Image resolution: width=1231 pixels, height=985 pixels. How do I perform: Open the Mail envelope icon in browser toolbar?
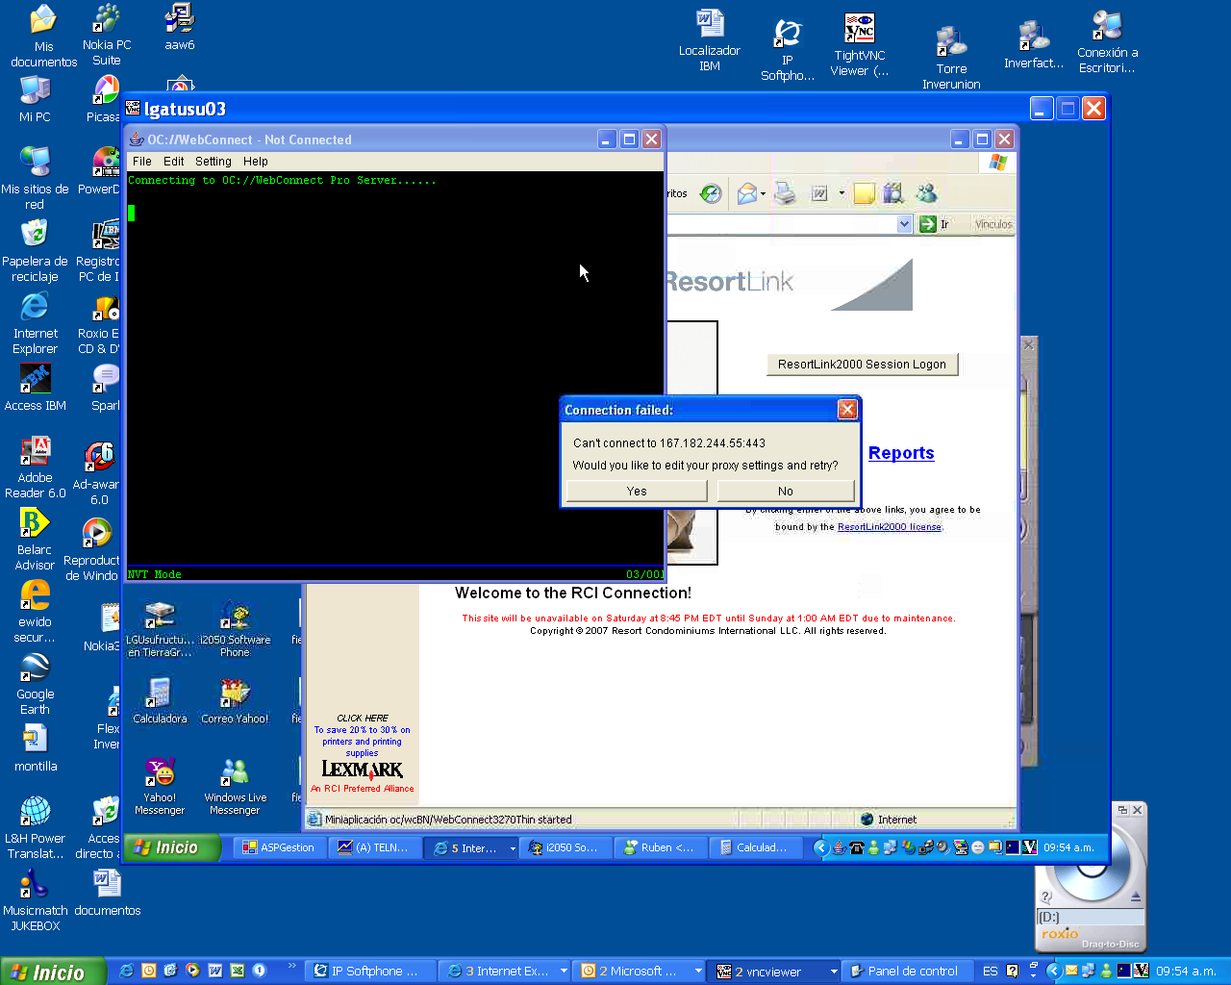click(747, 194)
